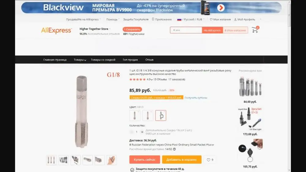306x172 pixels.
Task: Click the hand-holding-tap product thumbnail
Action: click(x=112, y=160)
